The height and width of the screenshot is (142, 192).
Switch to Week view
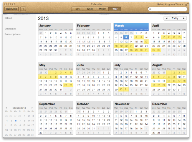click(x=90, y=9)
